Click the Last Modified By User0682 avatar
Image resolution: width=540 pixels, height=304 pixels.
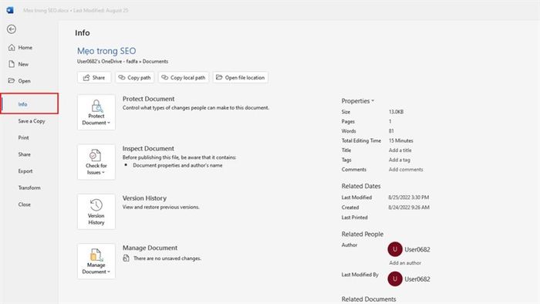tap(395, 279)
